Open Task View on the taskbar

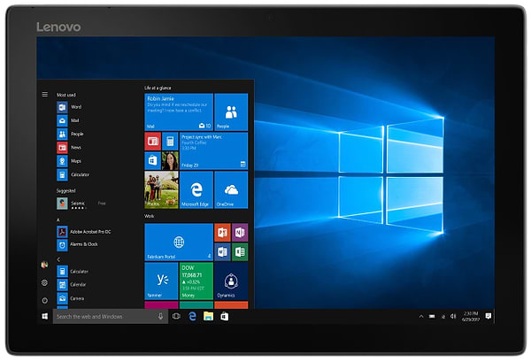[x=176, y=316]
